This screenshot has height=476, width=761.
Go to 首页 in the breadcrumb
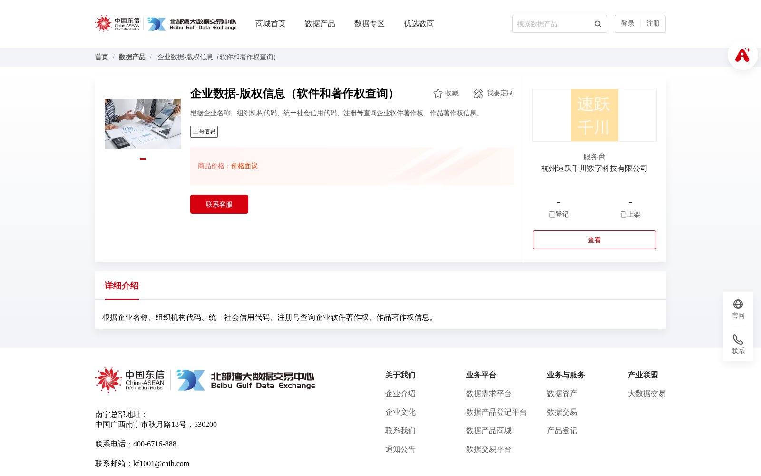click(x=102, y=57)
